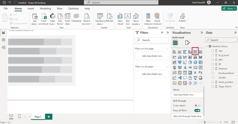238x124 pixels.
Task: Collapse the Medical_history table tree
Action: tap(207, 46)
